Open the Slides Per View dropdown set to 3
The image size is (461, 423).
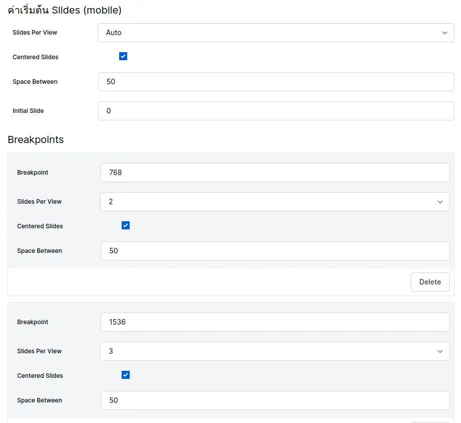coord(275,351)
